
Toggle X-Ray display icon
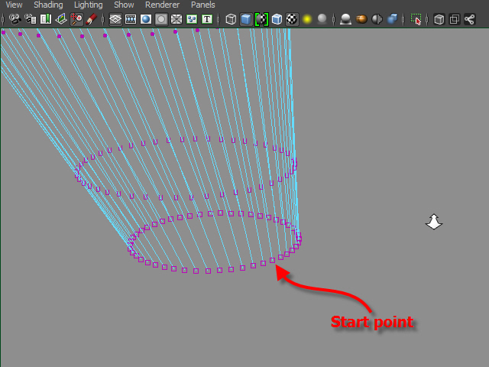click(x=439, y=19)
